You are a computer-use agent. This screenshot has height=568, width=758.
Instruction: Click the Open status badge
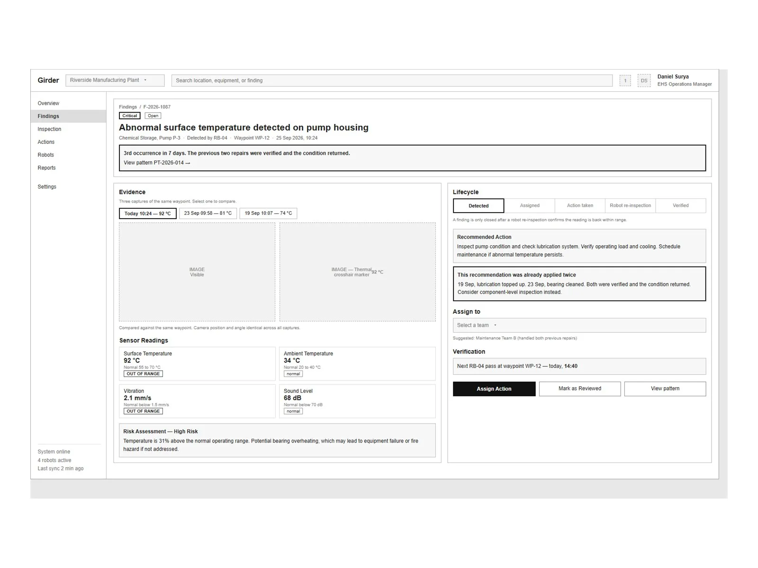153,116
